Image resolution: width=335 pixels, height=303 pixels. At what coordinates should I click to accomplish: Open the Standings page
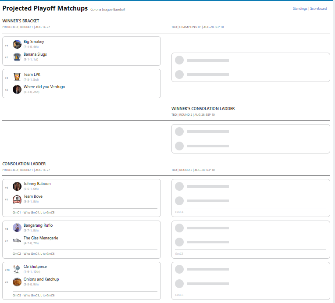[300, 8]
